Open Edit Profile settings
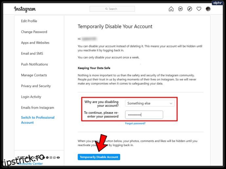 [x=29, y=21]
